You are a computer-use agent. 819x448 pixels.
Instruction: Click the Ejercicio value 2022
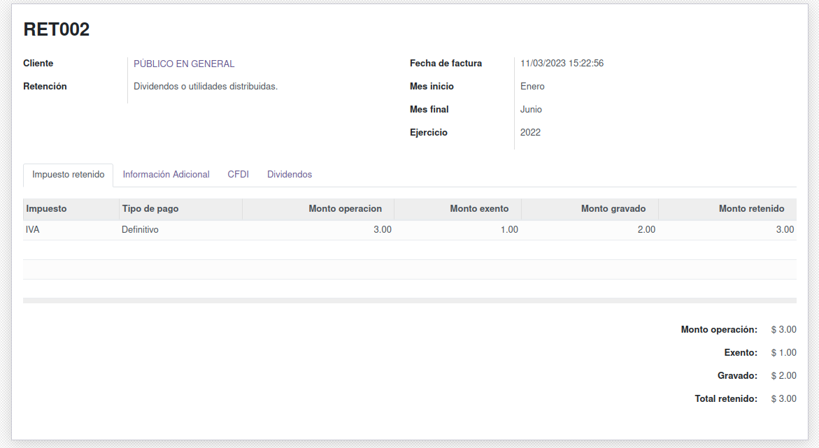[x=530, y=133]
